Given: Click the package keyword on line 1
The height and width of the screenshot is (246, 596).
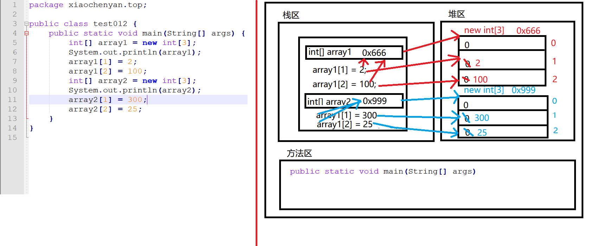Looking at the screenshot, I should click(x=46, y=5).
